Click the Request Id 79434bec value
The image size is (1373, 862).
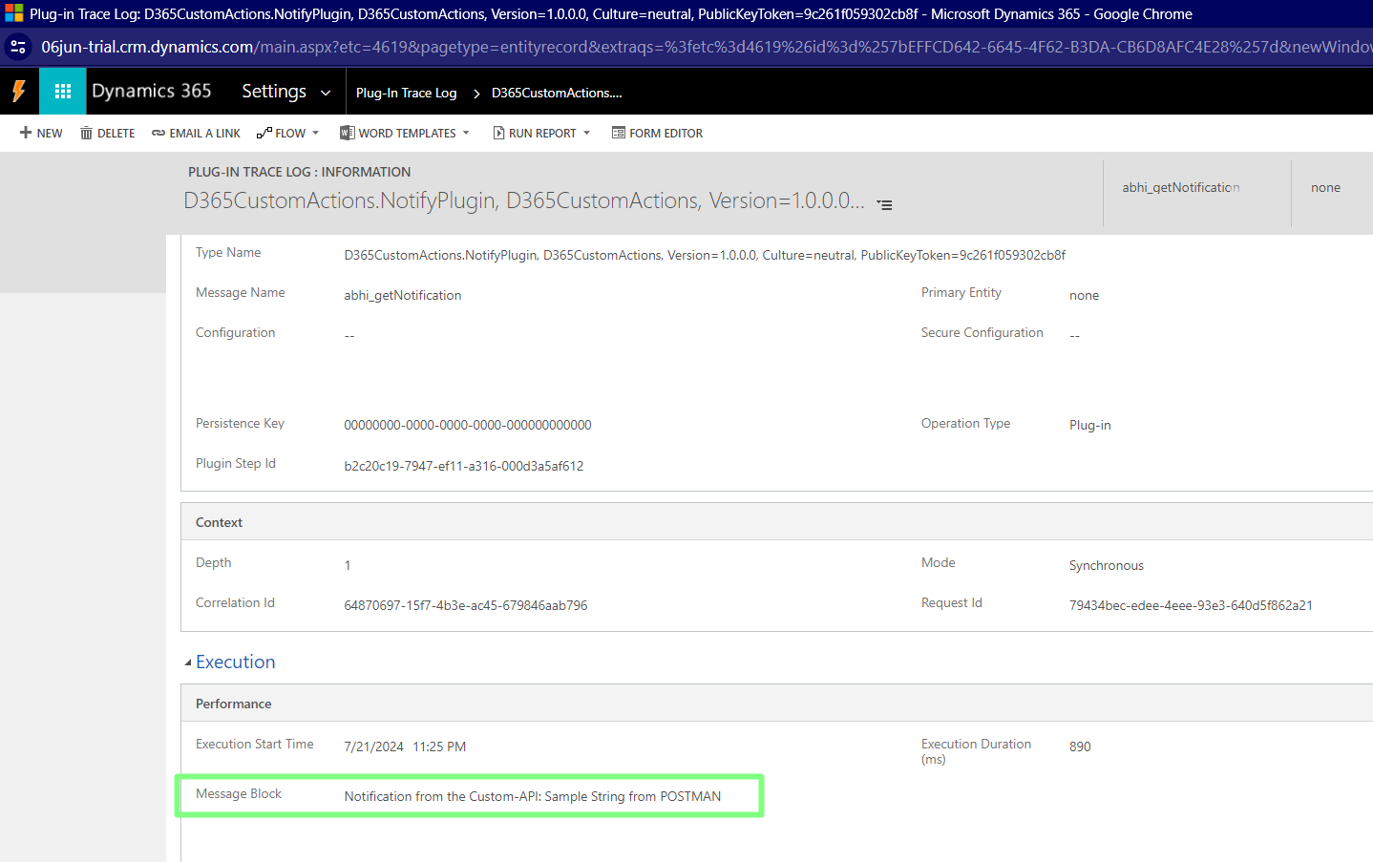(x=1191, y=605)
